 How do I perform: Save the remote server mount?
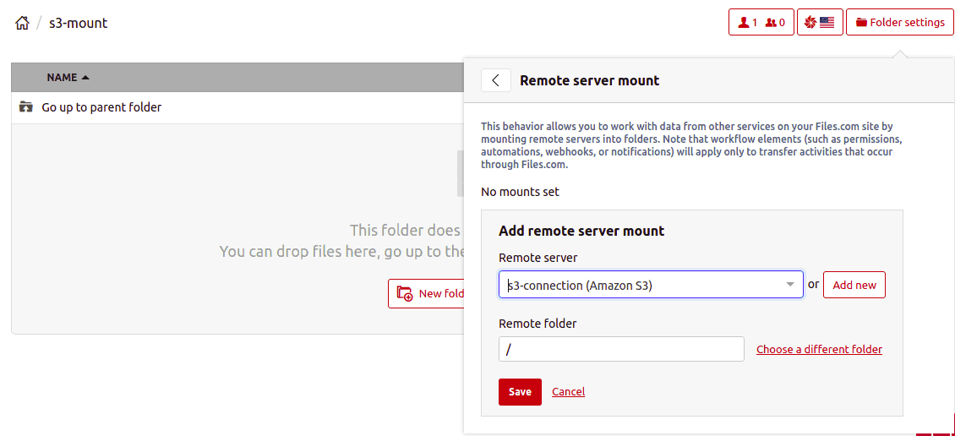coord(520,391)
